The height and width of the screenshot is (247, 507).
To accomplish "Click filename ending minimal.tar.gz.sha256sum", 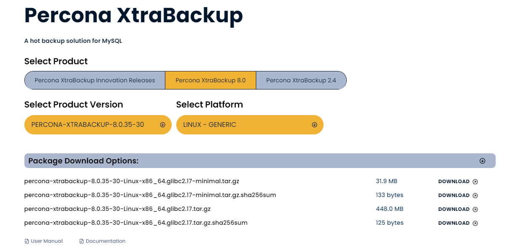I will (150, 195).
